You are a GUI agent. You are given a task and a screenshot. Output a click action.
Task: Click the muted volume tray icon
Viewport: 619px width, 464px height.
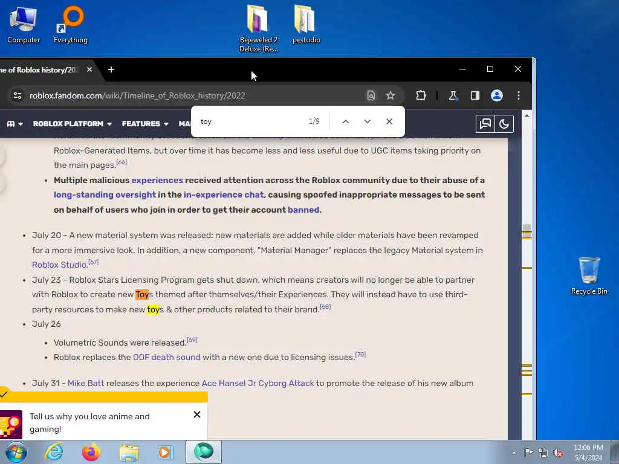click(x=558, y=453)
